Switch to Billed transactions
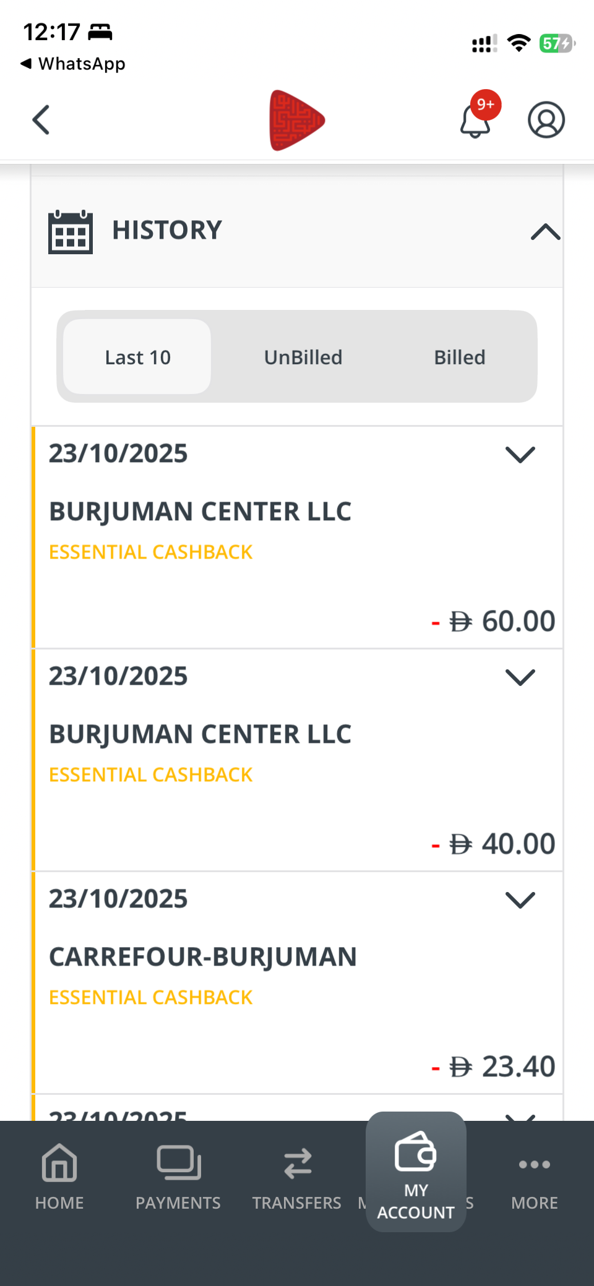Screen dimensions: 594x1286 tap(460, 357)
